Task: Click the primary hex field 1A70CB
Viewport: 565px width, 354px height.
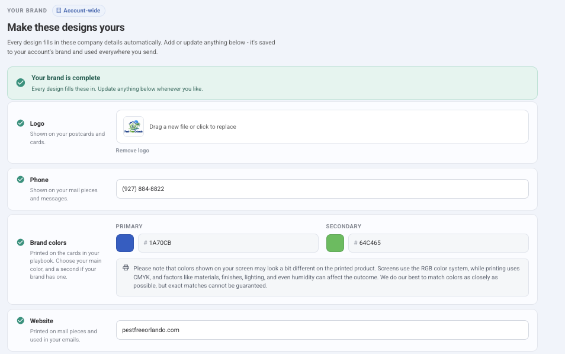Action: [228, 243]
